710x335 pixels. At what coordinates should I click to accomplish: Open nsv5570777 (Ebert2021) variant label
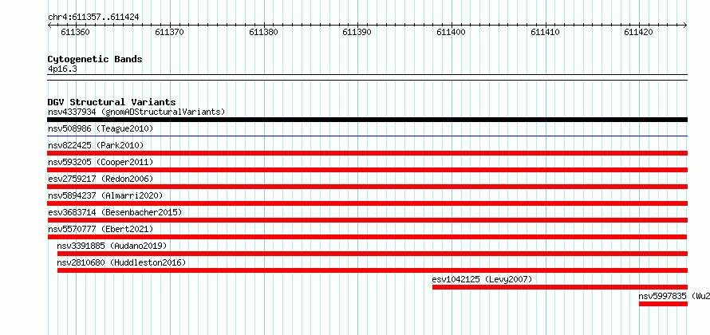pyautogui.click(x=101, y=229)
